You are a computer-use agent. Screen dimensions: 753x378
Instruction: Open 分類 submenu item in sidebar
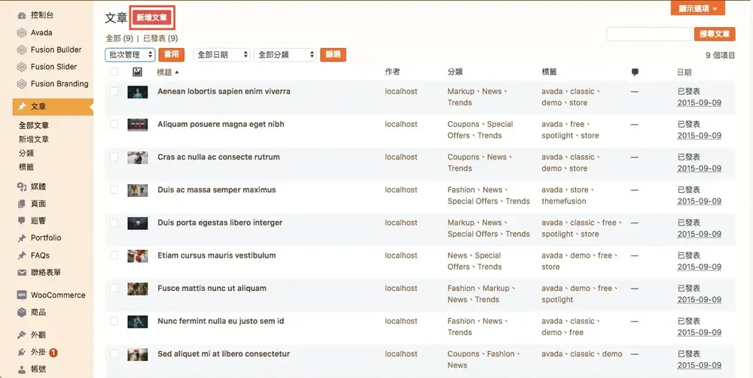pyautogui.click(x=26, y=153)
